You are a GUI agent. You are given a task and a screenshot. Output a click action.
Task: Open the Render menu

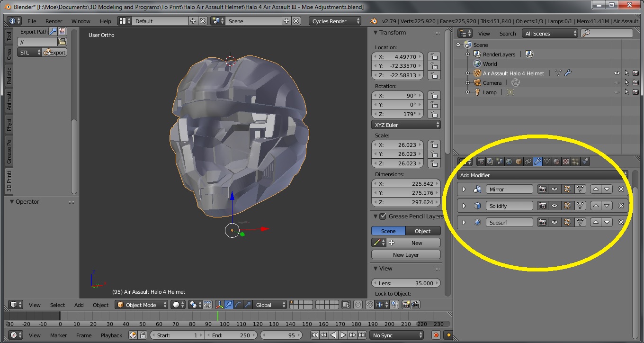click(54, 21)
